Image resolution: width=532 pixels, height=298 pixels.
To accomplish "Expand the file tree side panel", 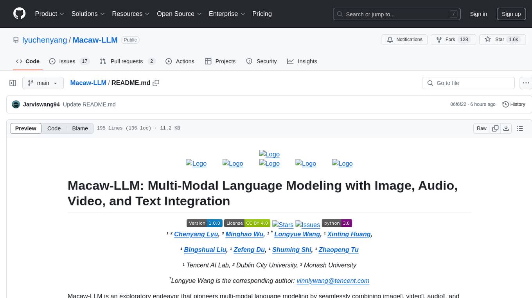I will point(13,83).
